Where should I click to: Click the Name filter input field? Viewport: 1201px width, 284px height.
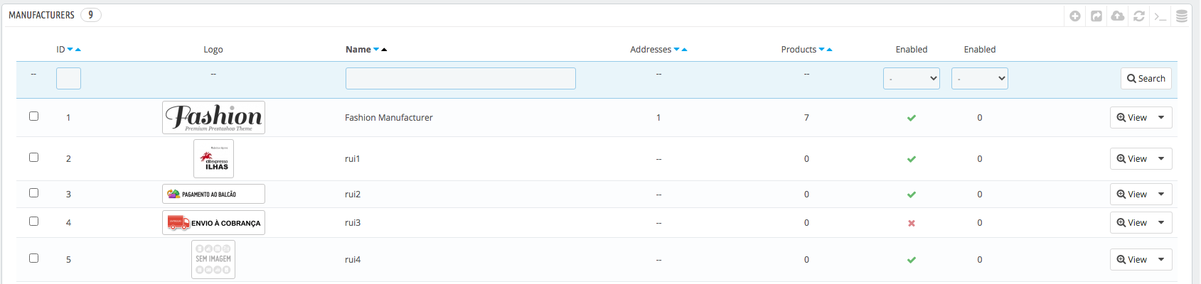click(461, 78)
